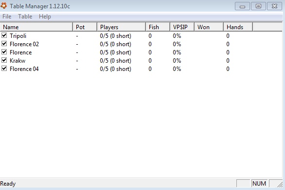285x190 pixels.
Task: Click the VP$IP value in the Tripoli row
Action: coord(177,36)
